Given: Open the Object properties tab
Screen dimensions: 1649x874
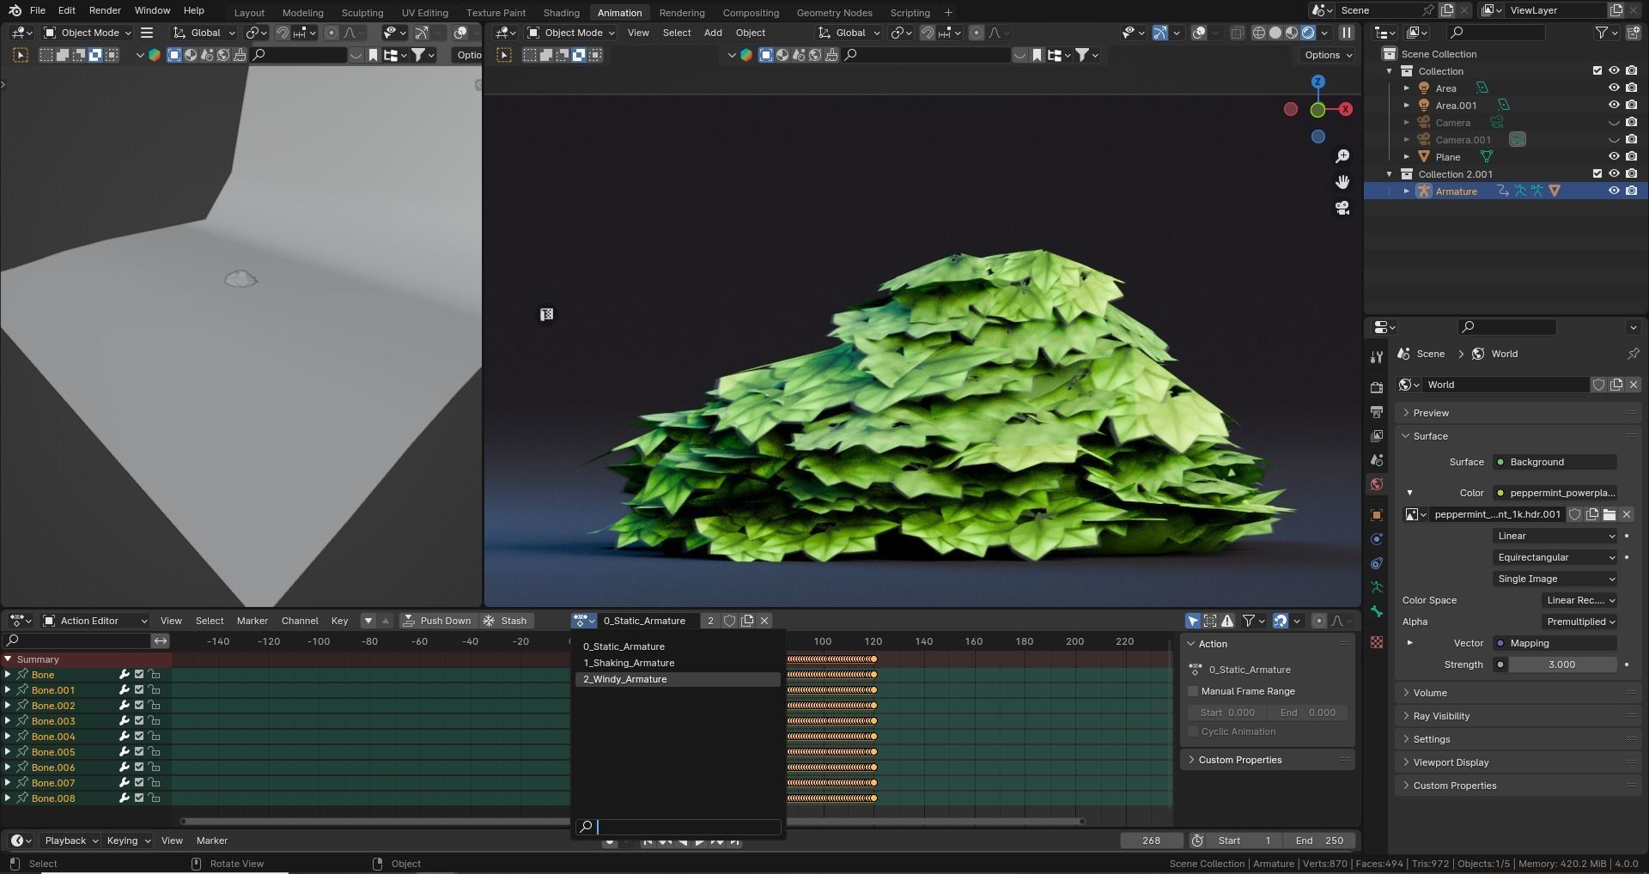Looking at the screenshot, I should coord(1377,515).
